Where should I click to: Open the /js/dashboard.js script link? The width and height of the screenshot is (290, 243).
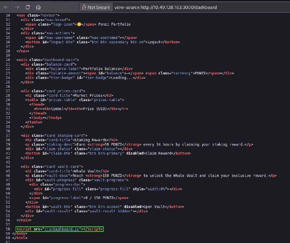62,229
